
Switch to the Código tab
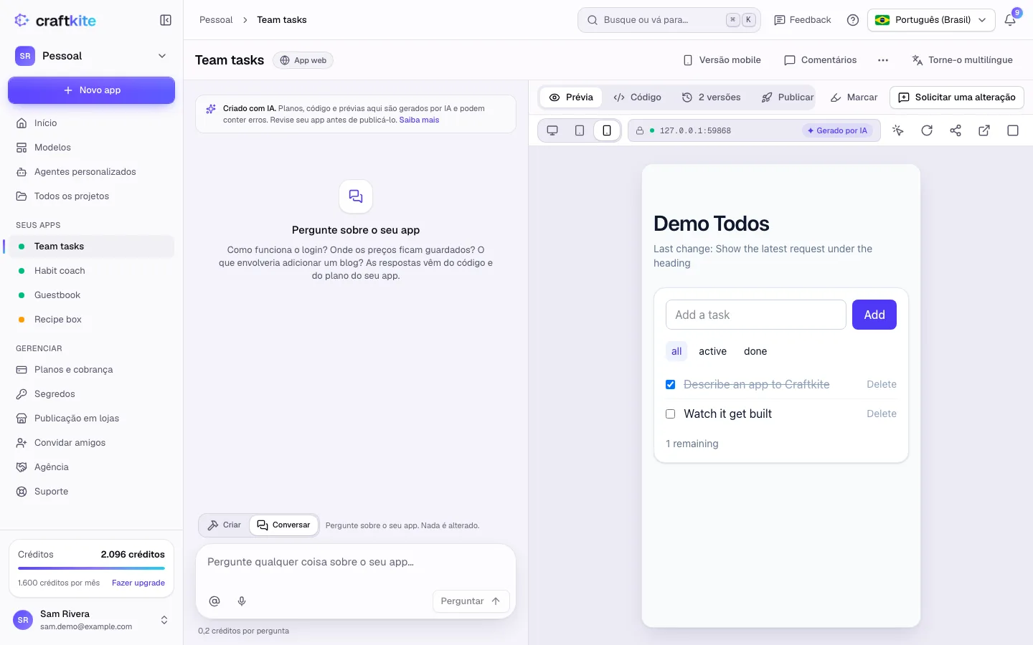coord(638,97)
